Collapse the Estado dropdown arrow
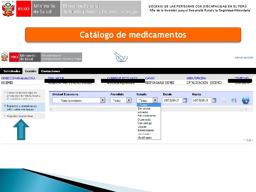This screenshot has height=192, width=256. pos(155,100)
